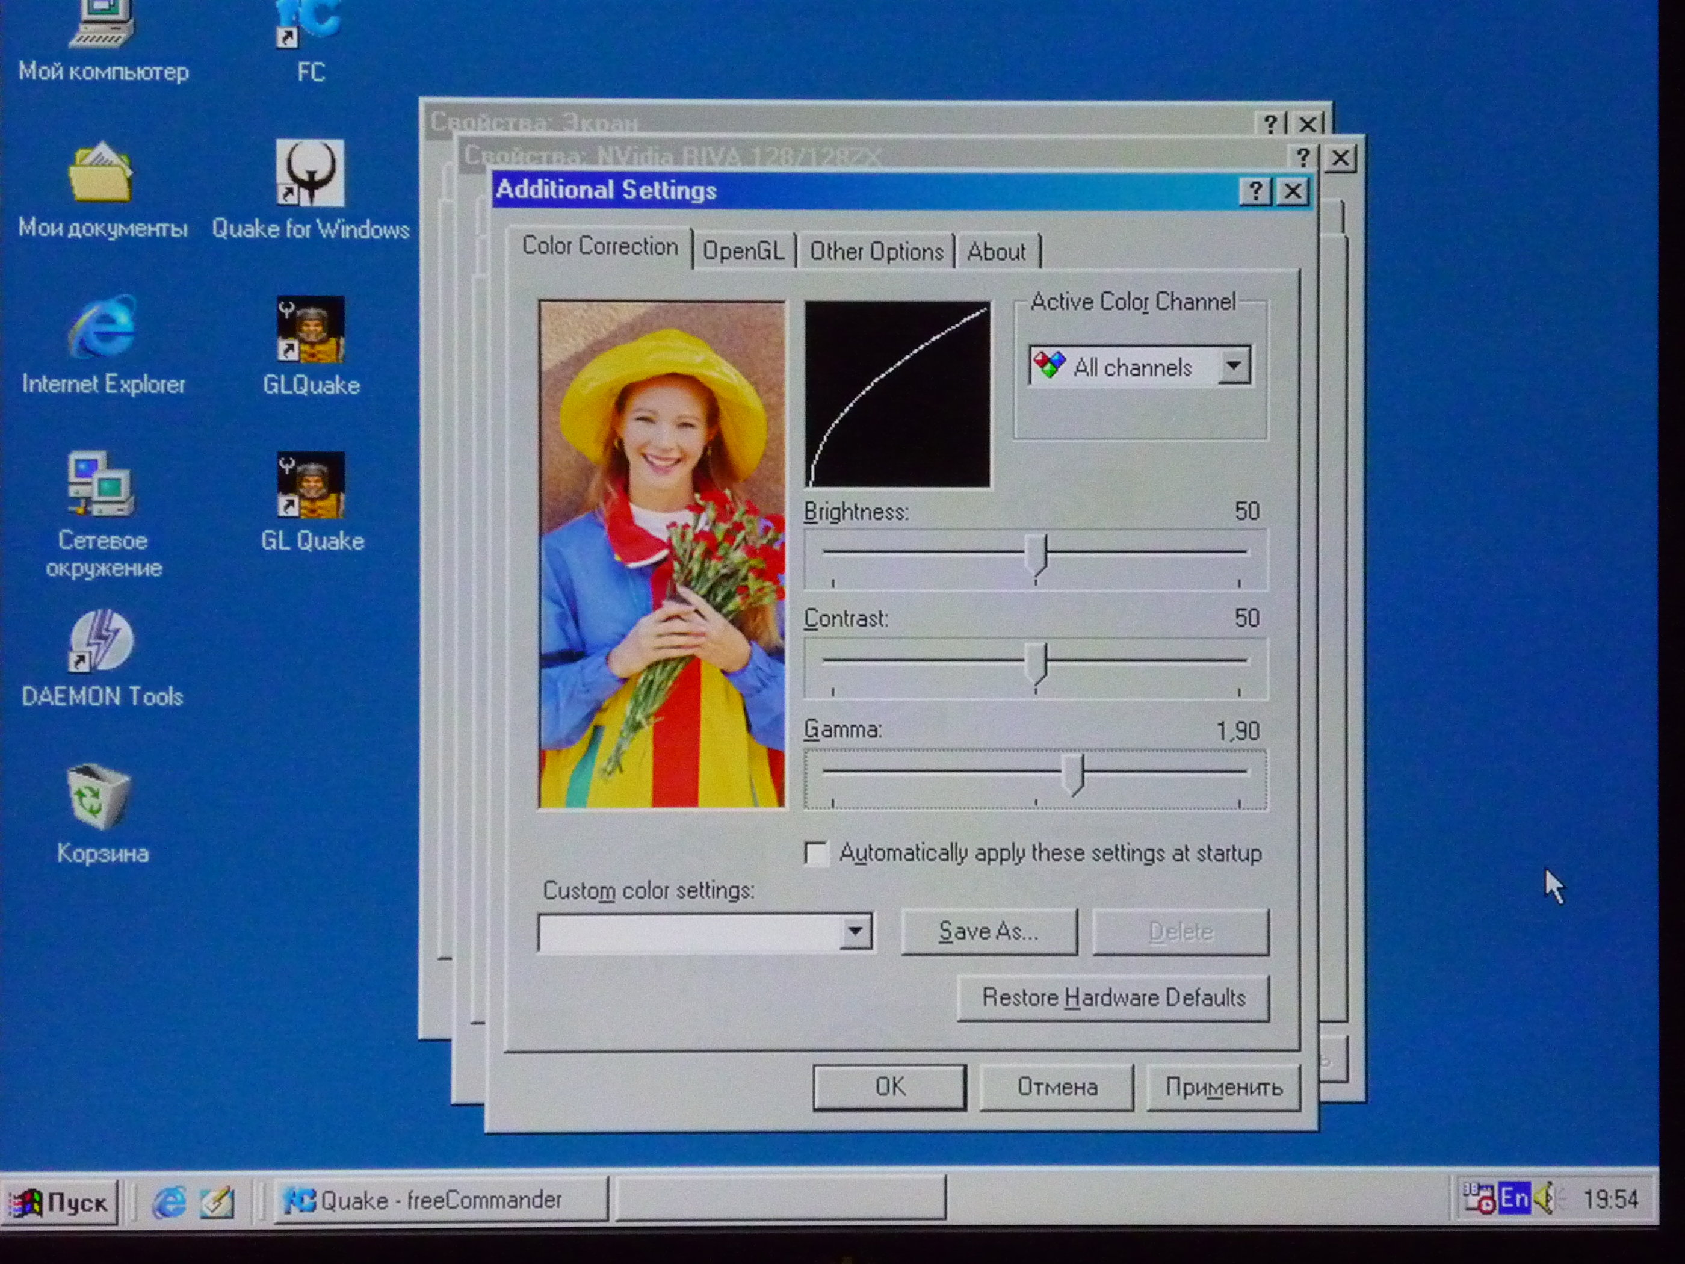
Task: Click the Quake - freeCommander taskbar button
Action: (x=441, y=1201)
